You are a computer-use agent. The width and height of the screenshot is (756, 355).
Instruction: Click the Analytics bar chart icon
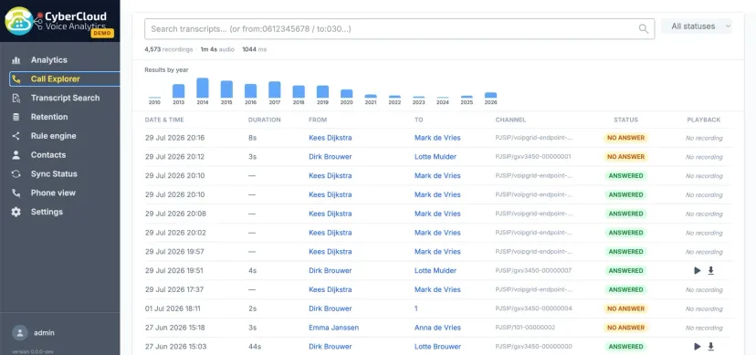point(16,60)
